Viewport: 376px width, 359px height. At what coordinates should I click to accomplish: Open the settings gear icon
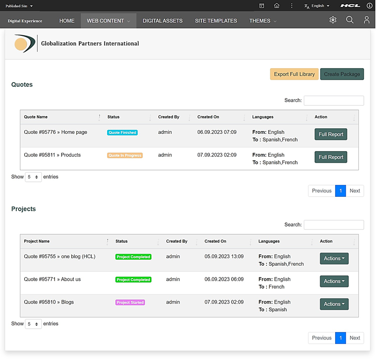[333, 20]
